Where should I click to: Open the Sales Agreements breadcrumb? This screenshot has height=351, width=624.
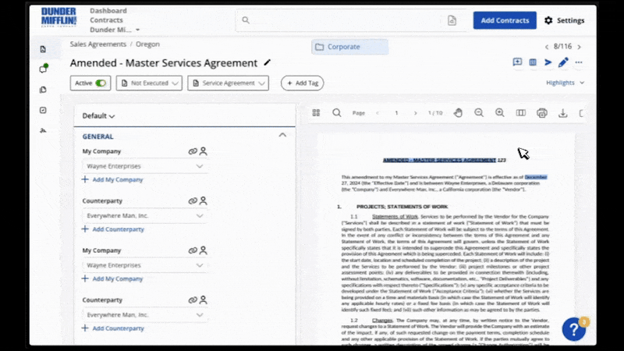(x=98, y=44)
